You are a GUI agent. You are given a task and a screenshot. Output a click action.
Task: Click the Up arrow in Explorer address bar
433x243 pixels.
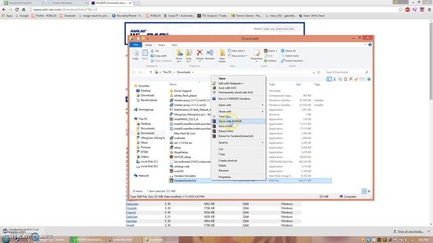(x=151, y=72)
